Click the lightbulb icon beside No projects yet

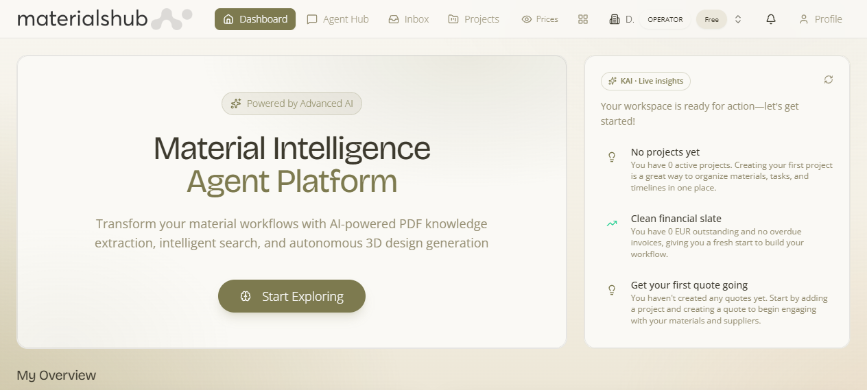[612, 157]
